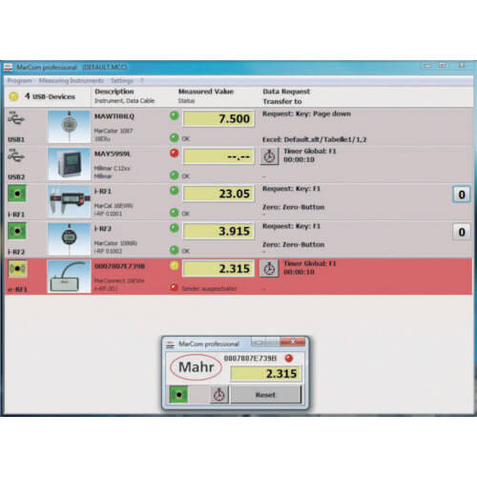Click the measured value field showing 3.915
Image resolution: width=477 pixels, height=477 pixels.
(218, 231)
